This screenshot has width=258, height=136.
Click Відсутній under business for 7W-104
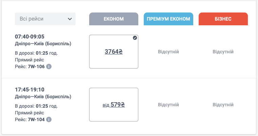point(223,105)
